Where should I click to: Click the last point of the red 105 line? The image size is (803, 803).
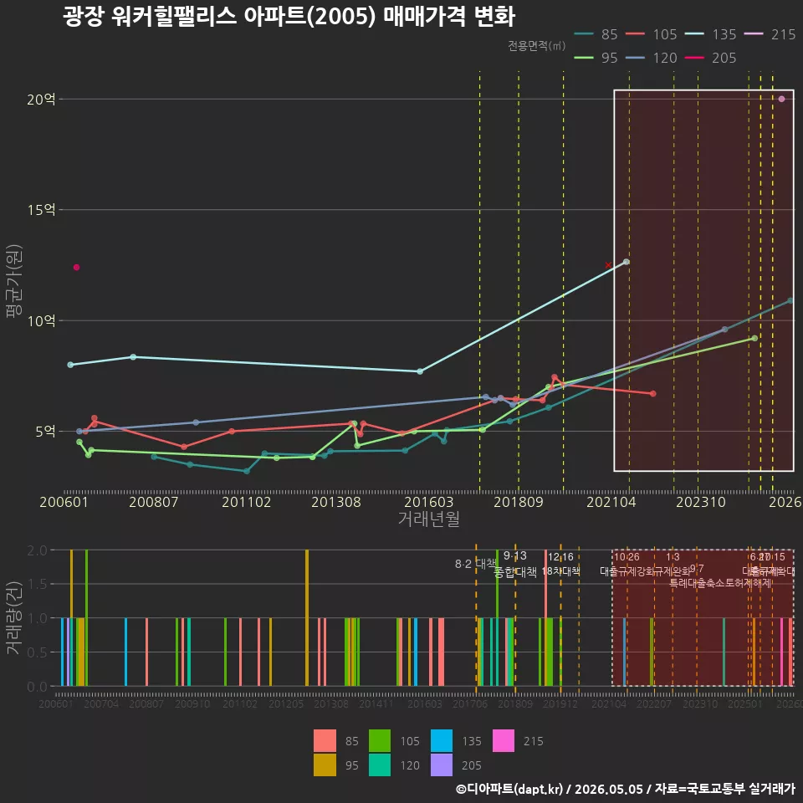[x=653, y=393]
